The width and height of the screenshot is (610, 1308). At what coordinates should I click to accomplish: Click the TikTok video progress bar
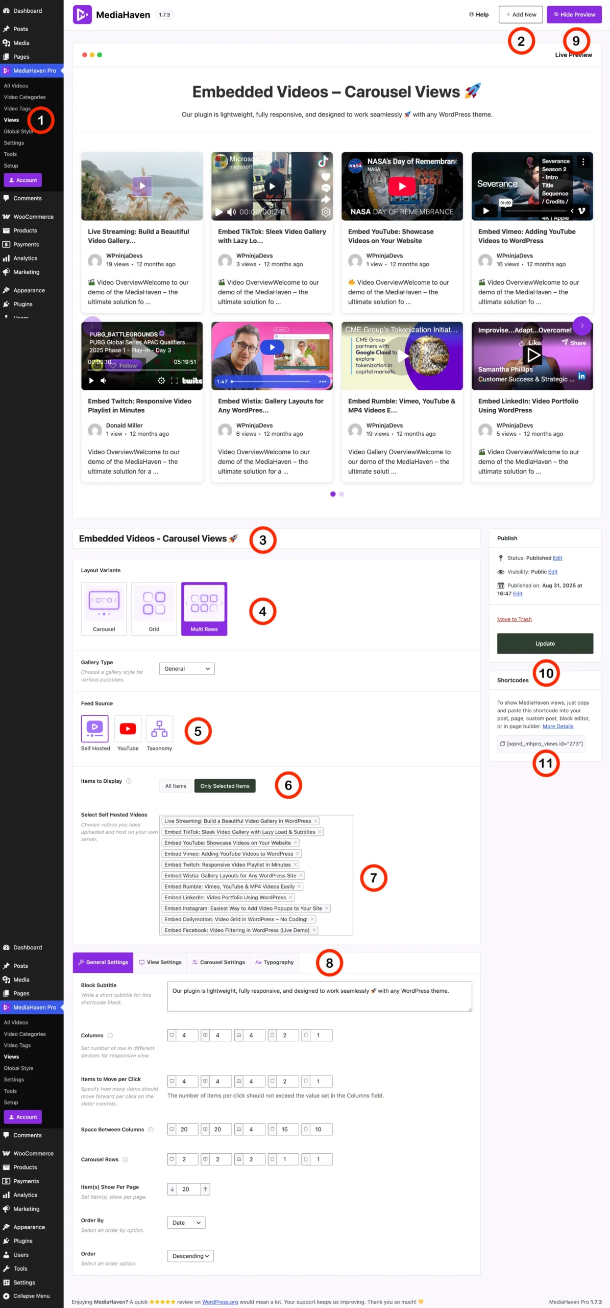[x=272, y=200]
